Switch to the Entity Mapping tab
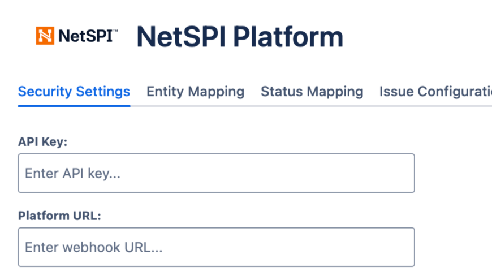492x280 pixels. click(x=195, y=92)
